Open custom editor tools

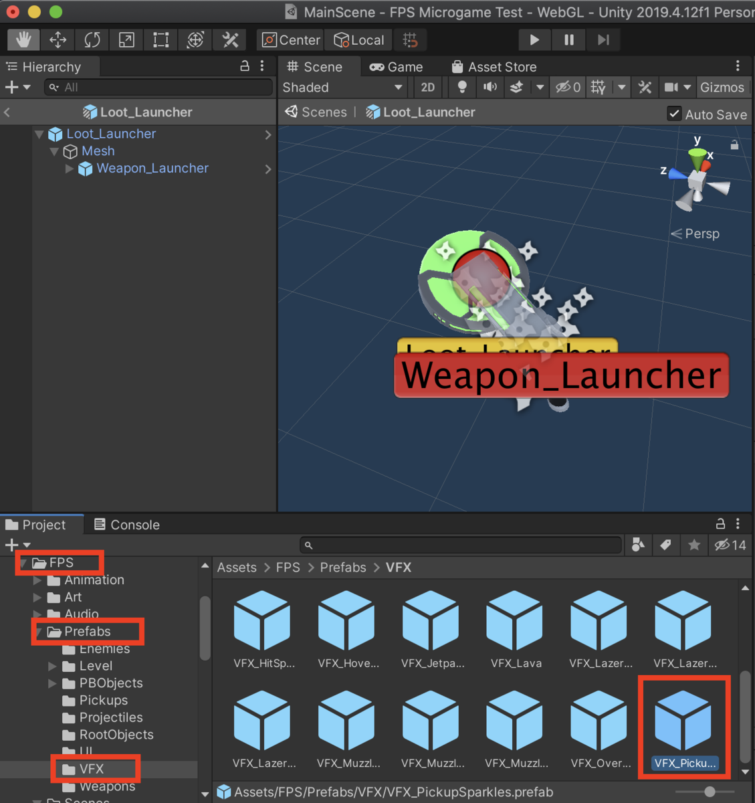click(230, 40)
